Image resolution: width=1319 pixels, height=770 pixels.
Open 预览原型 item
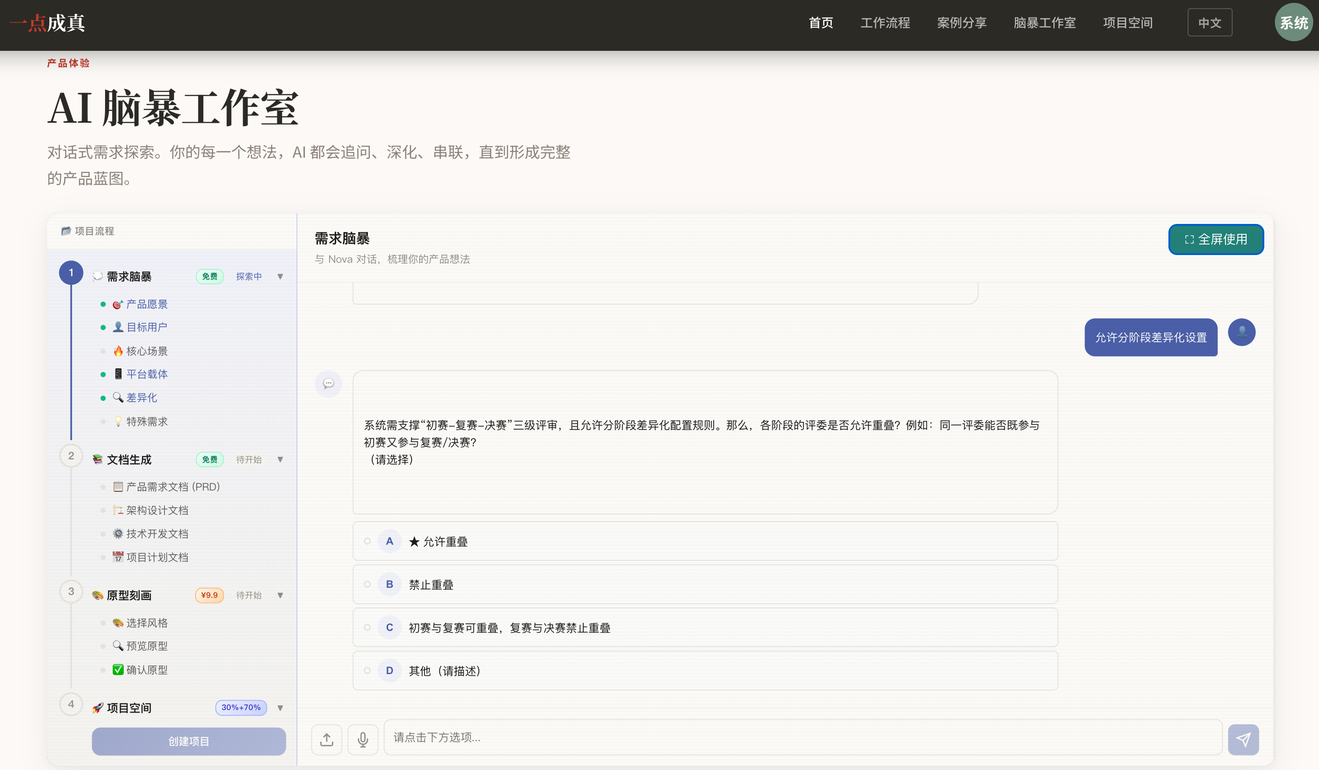(x=147, y=646)
